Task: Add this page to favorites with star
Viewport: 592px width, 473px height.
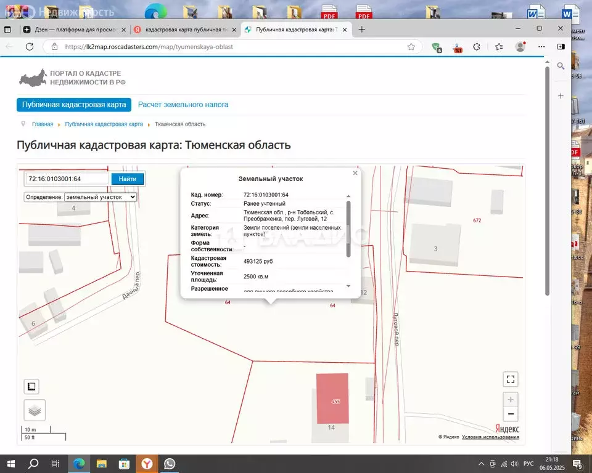Action: click(411, 47)
